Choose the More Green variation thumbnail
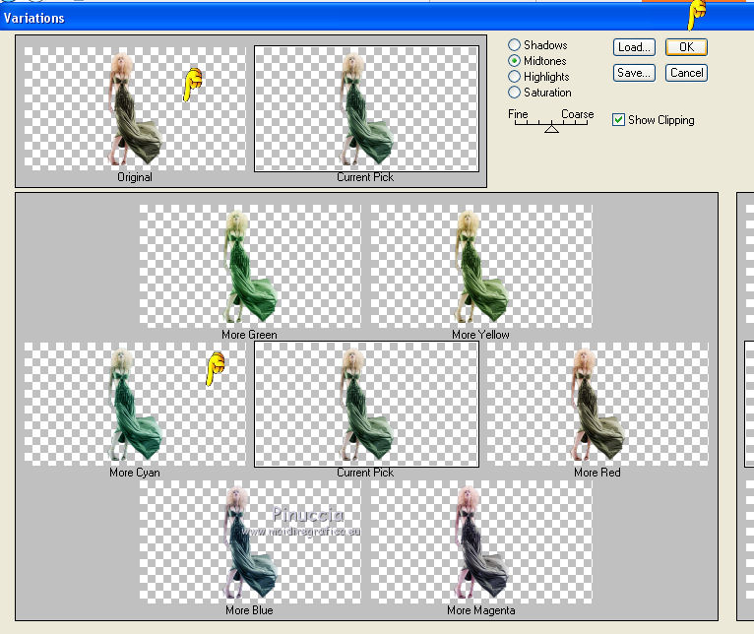 pos(250,266)
